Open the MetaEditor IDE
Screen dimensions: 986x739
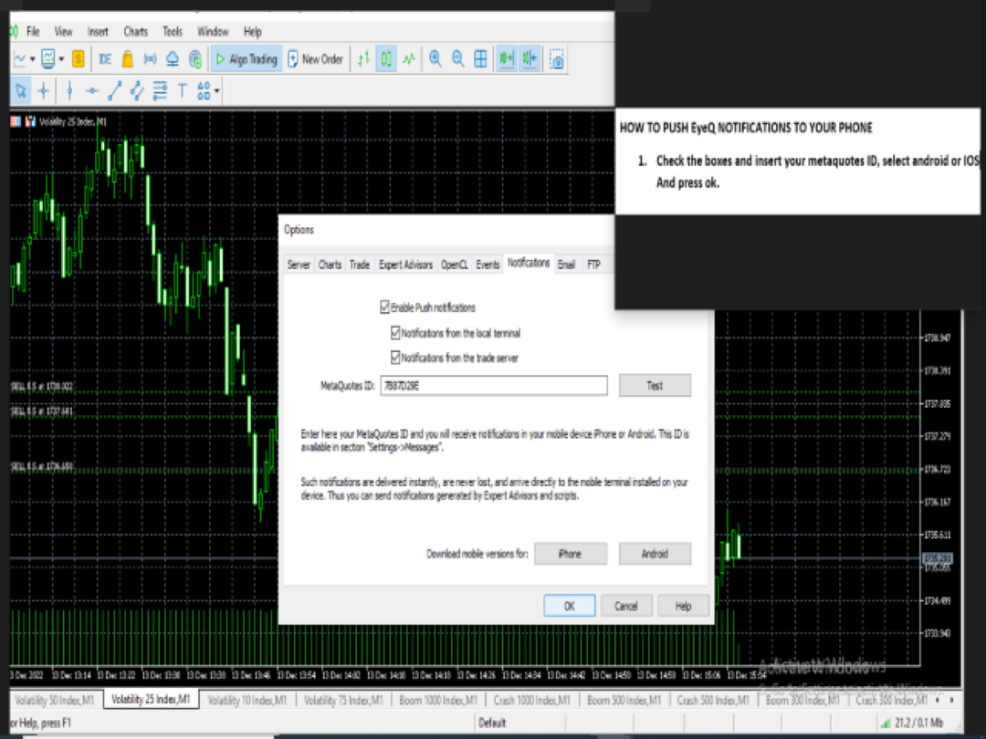[103, 58]
